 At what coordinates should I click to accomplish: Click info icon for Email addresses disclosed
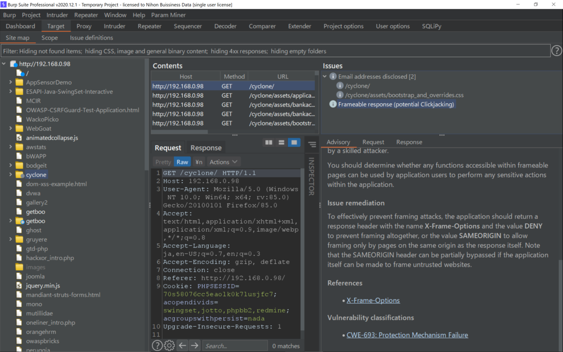[333, 77]
